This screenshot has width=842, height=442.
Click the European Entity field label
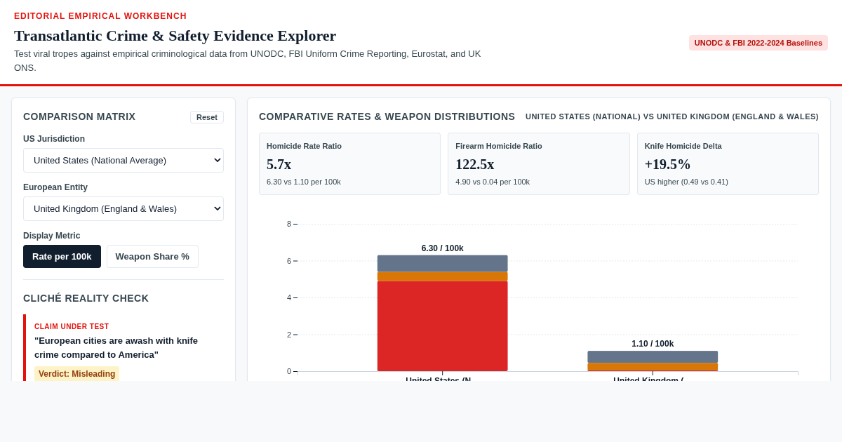[x=55, y=187]
